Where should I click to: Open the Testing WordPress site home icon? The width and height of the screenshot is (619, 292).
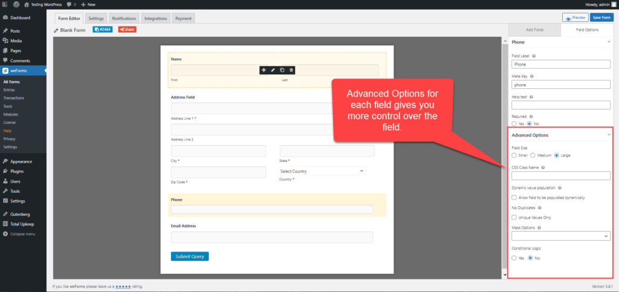point(27,5)
